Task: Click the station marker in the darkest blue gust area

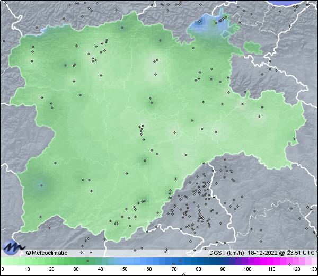Action: [200, 21]
